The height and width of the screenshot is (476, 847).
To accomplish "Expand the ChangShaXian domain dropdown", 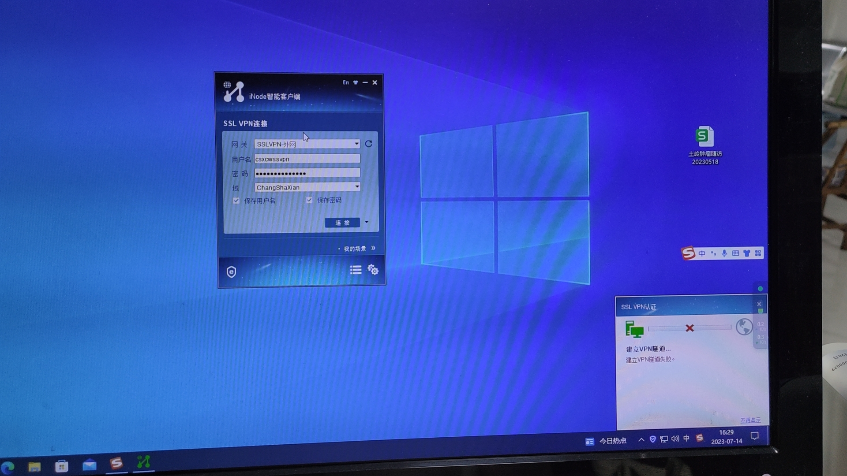I will pyautogui.click(x=357, y=187).
